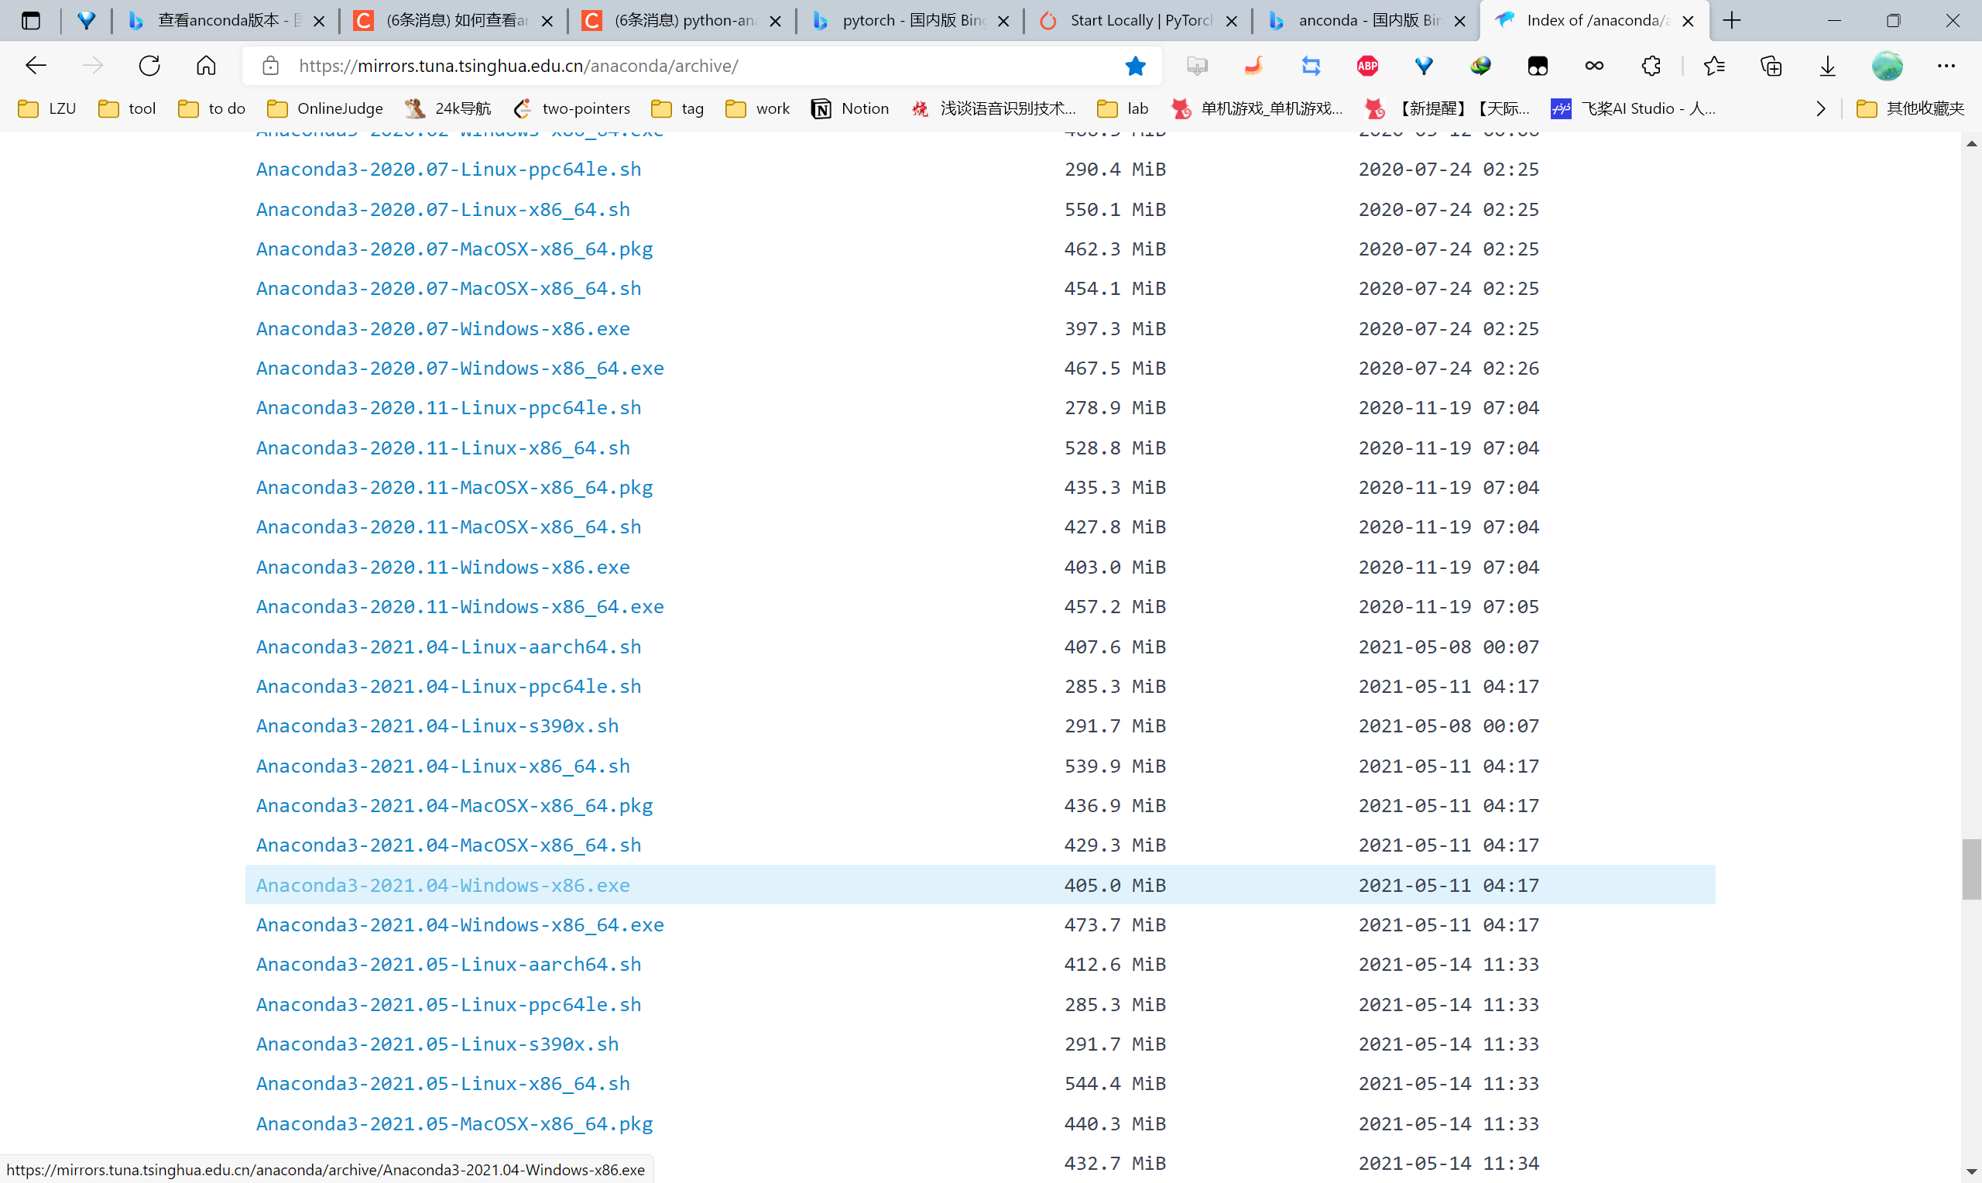The image size is (1982, 1183).
Task: Download Anaconda3-2021.04-Windows-x86_64.exe link
Action: 460,924
